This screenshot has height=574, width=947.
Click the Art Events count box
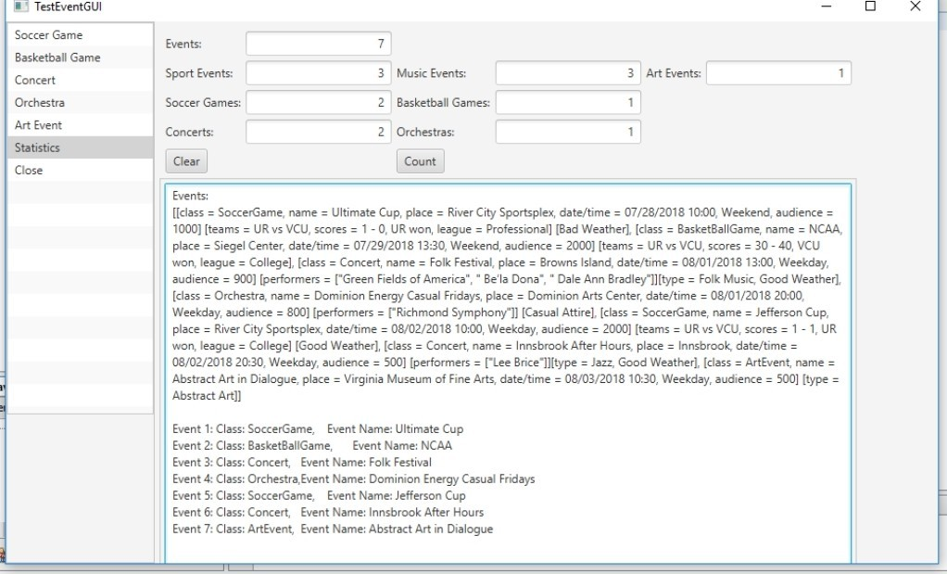click(778, 72)
